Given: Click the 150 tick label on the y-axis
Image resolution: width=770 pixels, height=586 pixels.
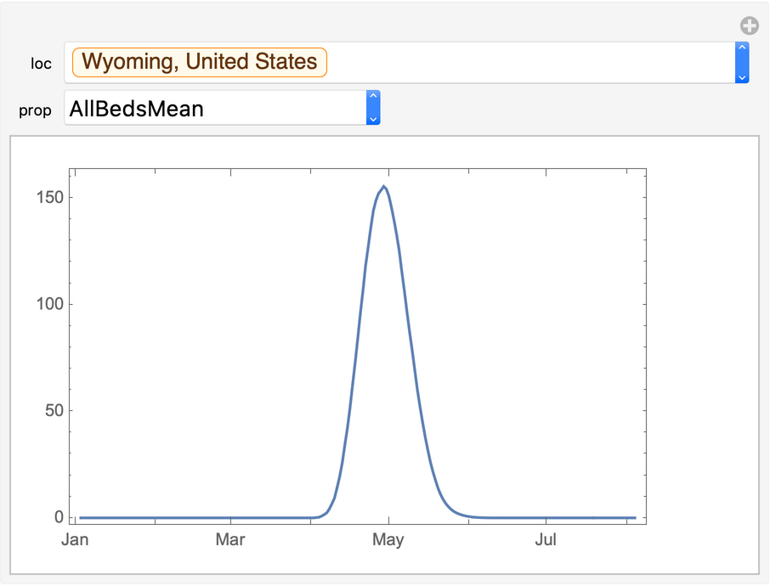Looking at the screenshot, I should tap(49, 198).
